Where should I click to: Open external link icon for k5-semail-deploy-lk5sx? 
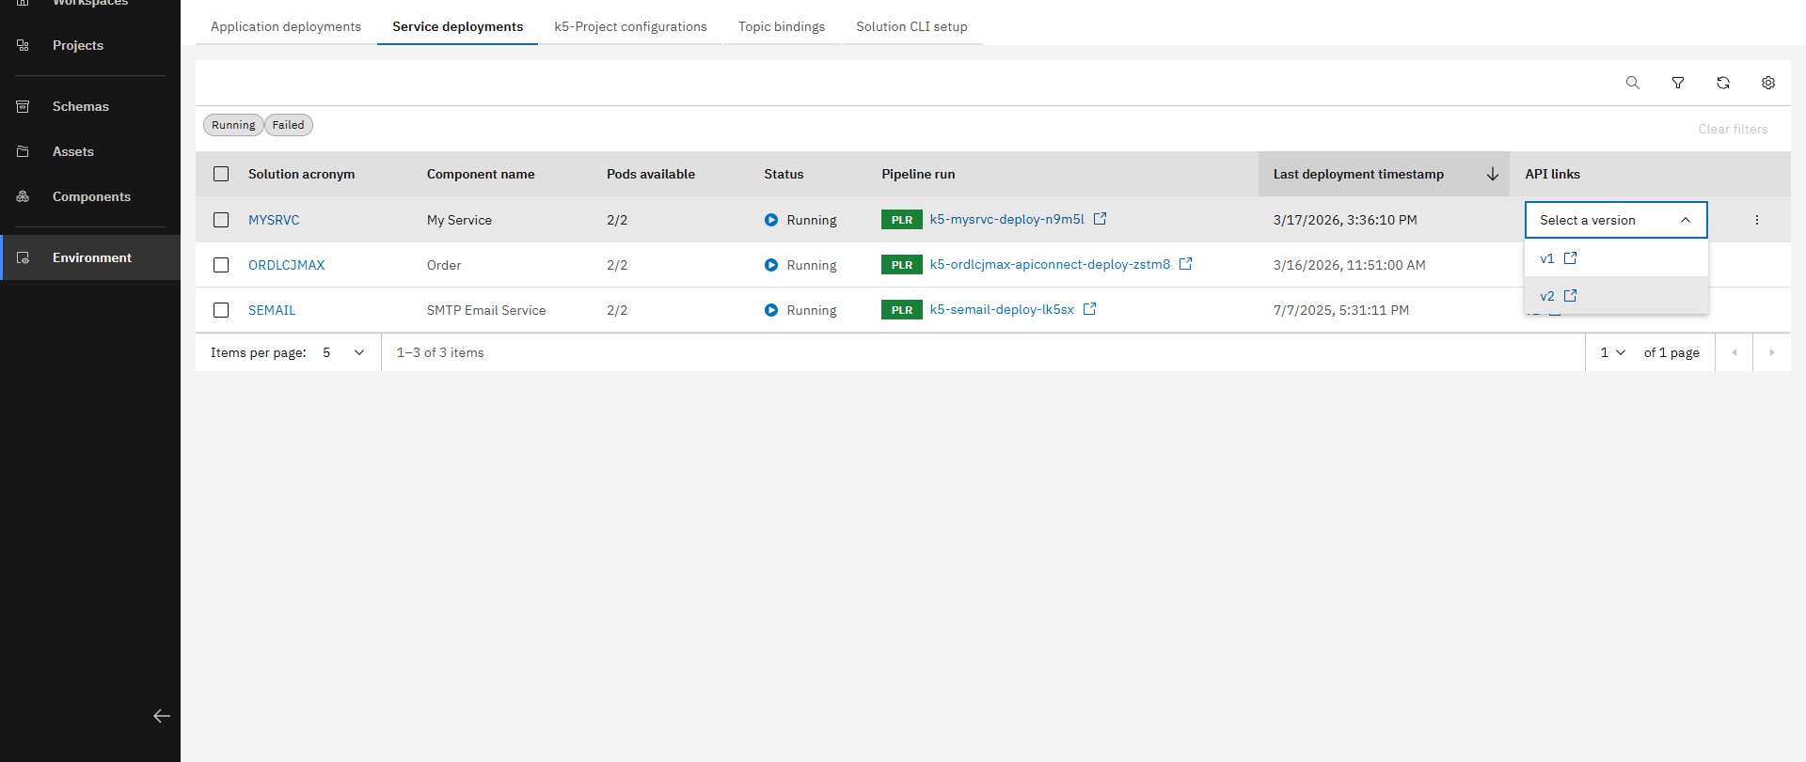[1089, 309]
